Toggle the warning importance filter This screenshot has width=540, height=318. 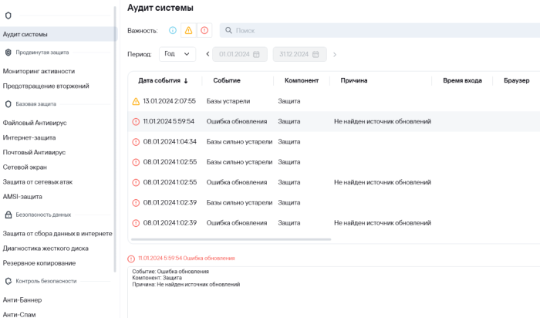[x=188, y=30]
